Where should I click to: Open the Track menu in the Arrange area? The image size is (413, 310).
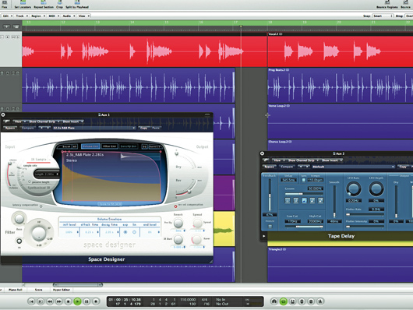tap(21, 16)
